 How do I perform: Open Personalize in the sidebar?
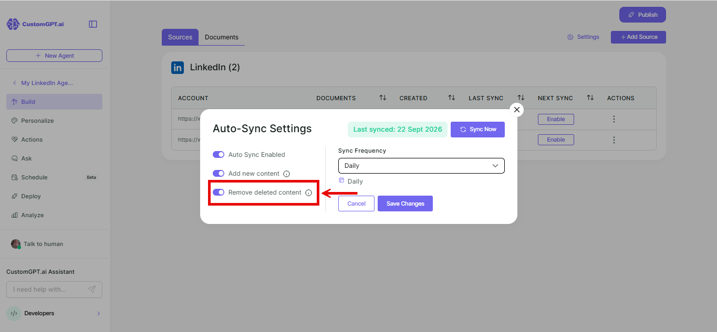tap(37, 121)
